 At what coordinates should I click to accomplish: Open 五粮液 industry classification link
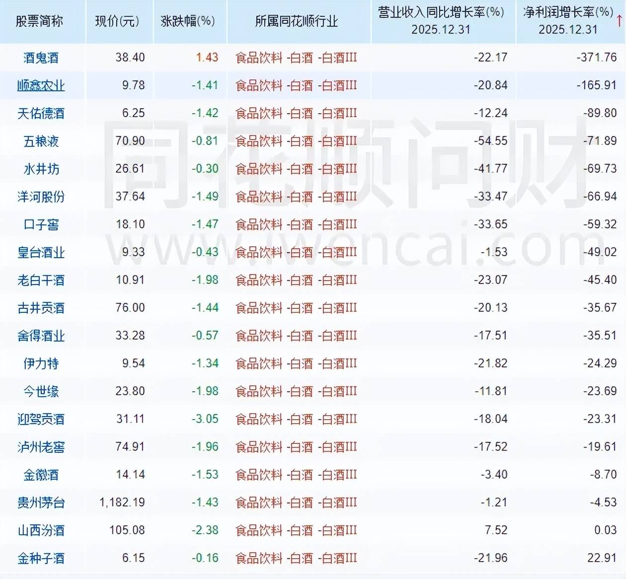coord(296,141)
